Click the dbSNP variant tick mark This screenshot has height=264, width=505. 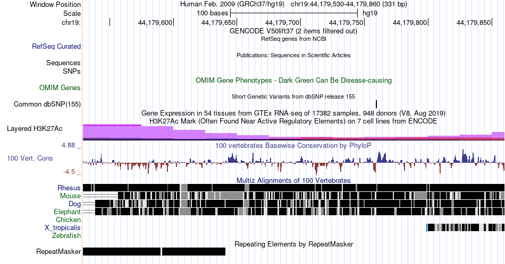click(376, 104)
